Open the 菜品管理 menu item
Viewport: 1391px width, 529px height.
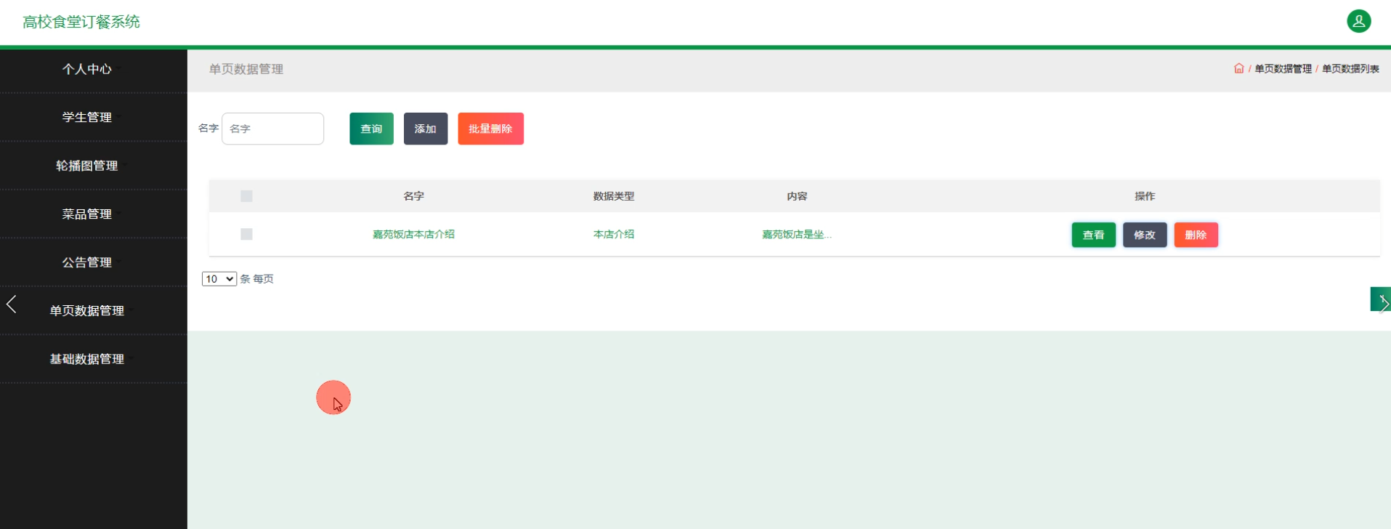[87, 214]
